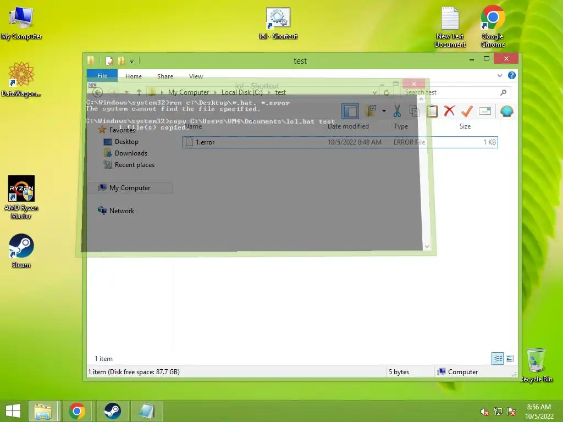Image resolution: width=563 pixels, height=422 pixels.
Task: Select the 1.error file
Action: (x=340, y=142)
